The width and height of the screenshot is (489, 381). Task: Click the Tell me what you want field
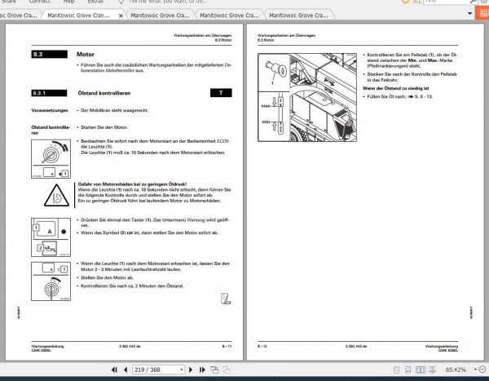(167, 2)
